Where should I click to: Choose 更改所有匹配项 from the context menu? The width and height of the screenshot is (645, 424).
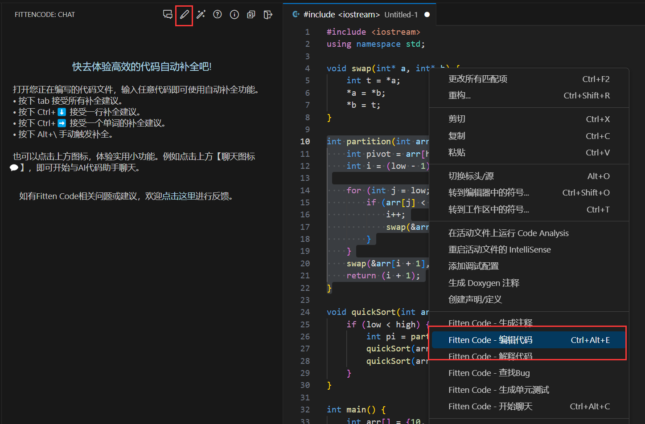(529, 79)
